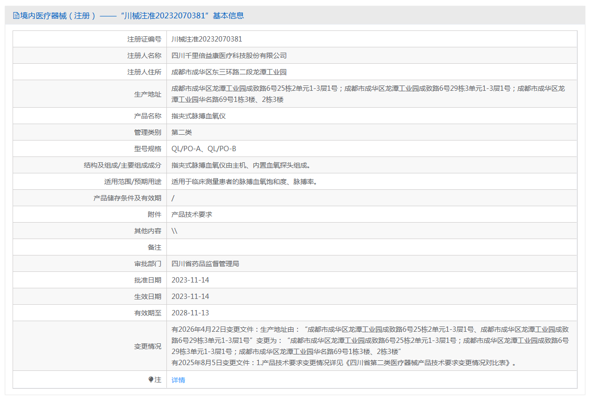Click the 生产地址 label cell
Image resolution: width=611 pixels, height=396 pixels.
(x=148, y=94)
